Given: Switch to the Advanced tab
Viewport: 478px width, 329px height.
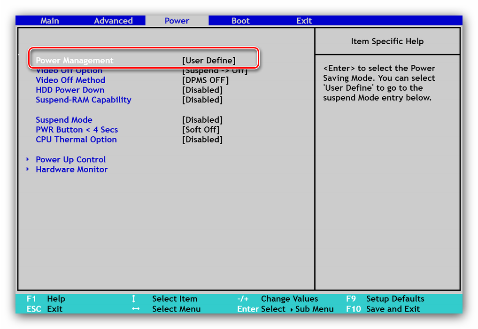Looking at the screenshot, I should coord(113,21).
